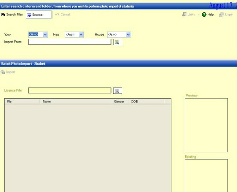Open the House dropdown
The height and width of the screenshot is (192, 237).
click(x=119, y=35)
